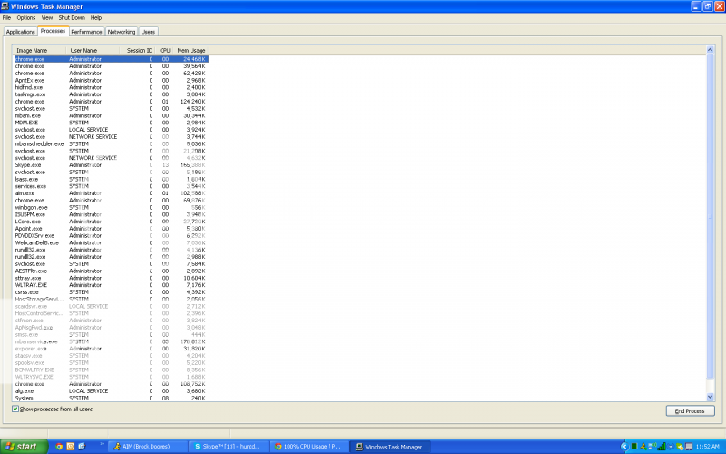End the selected process with End Process
This screenshot has height=454, width=726.
click(x=690, y=411)
